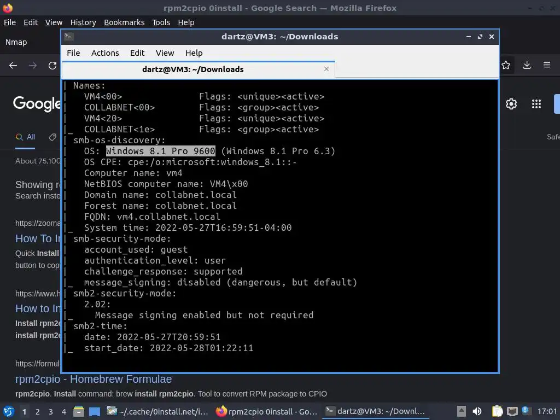Click the 'start_date: 2022-05-28T01:22:11' line
This screenshot has height=420, width=560.
pyautogui.click(x=168, y=348)
